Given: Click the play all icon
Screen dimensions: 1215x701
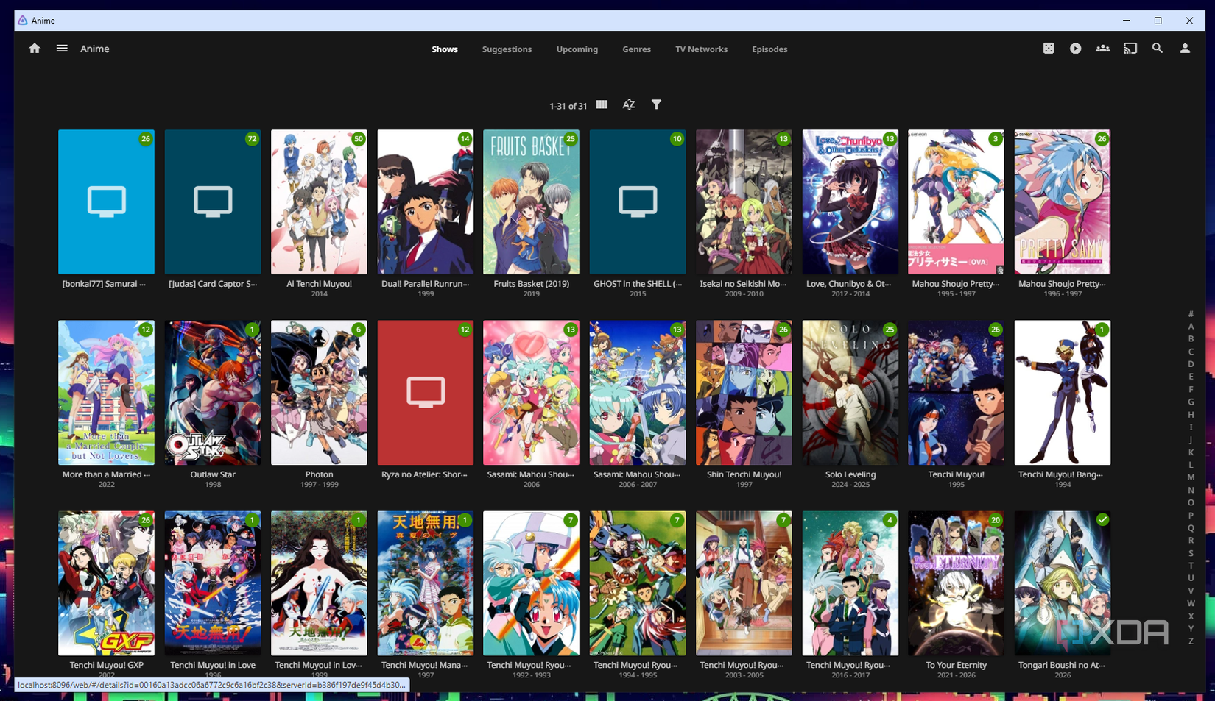Looking at the screenshot, I should (1076, 49).
